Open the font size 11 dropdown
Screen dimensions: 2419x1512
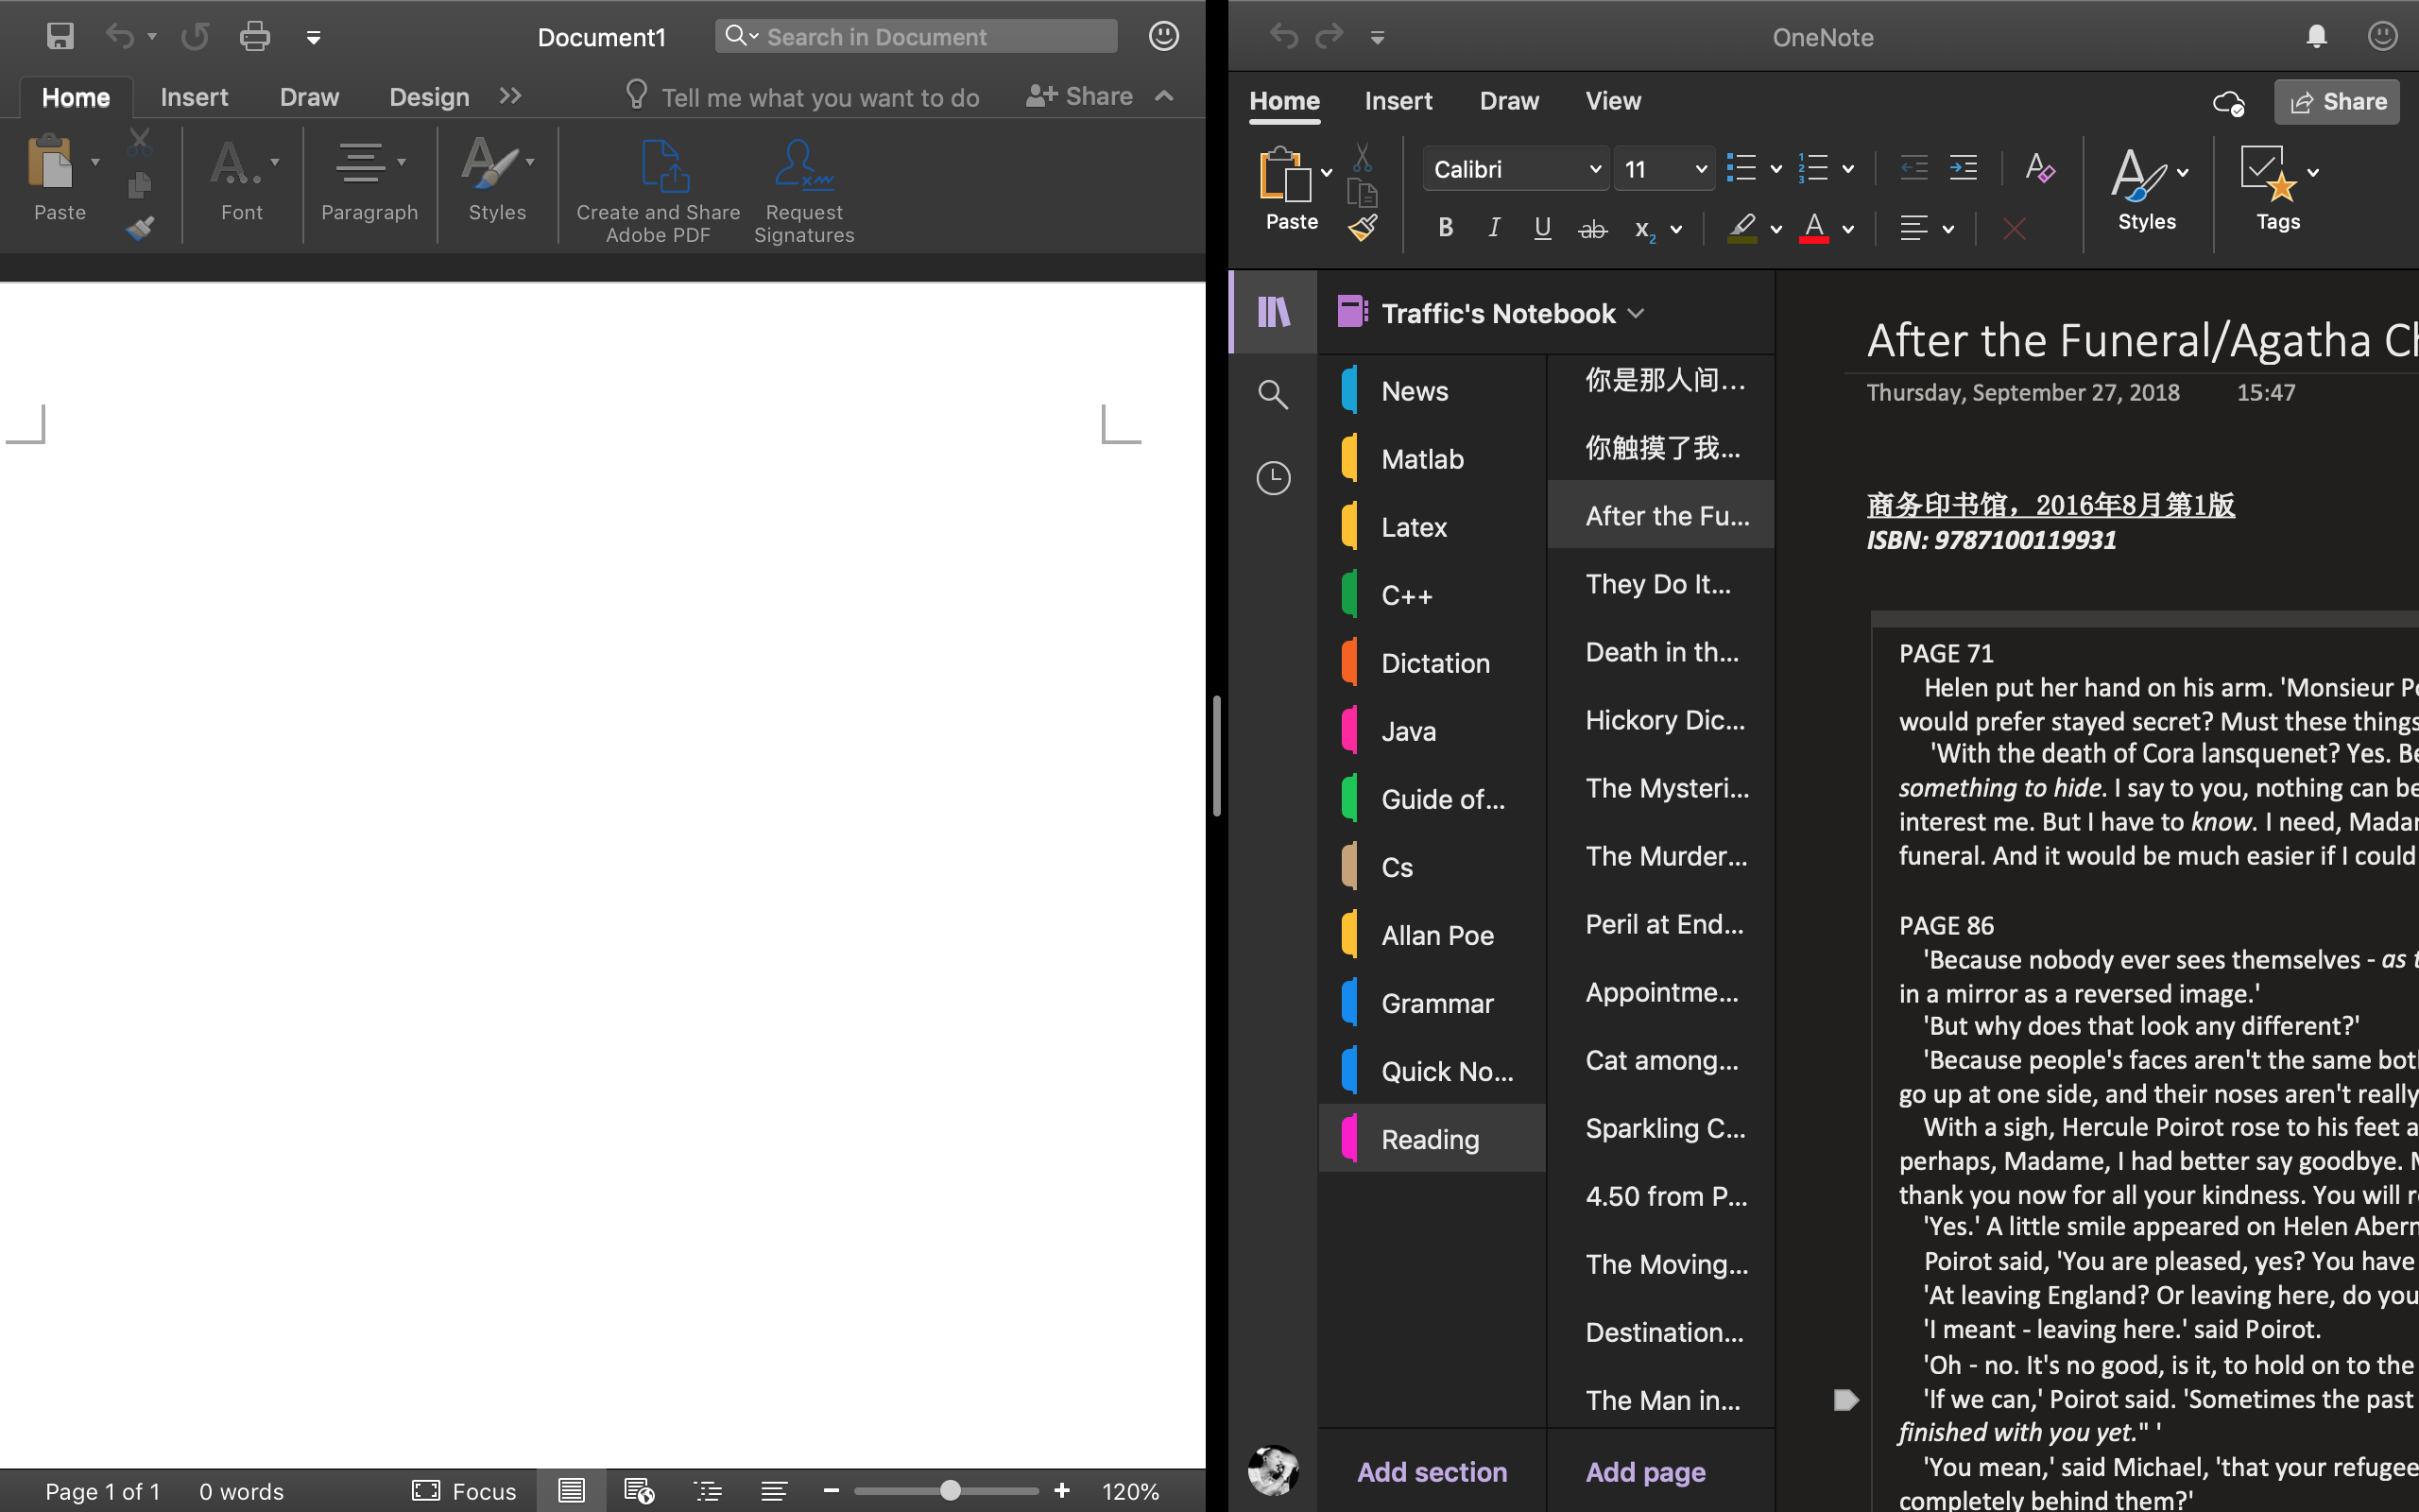coord(1700,169)
